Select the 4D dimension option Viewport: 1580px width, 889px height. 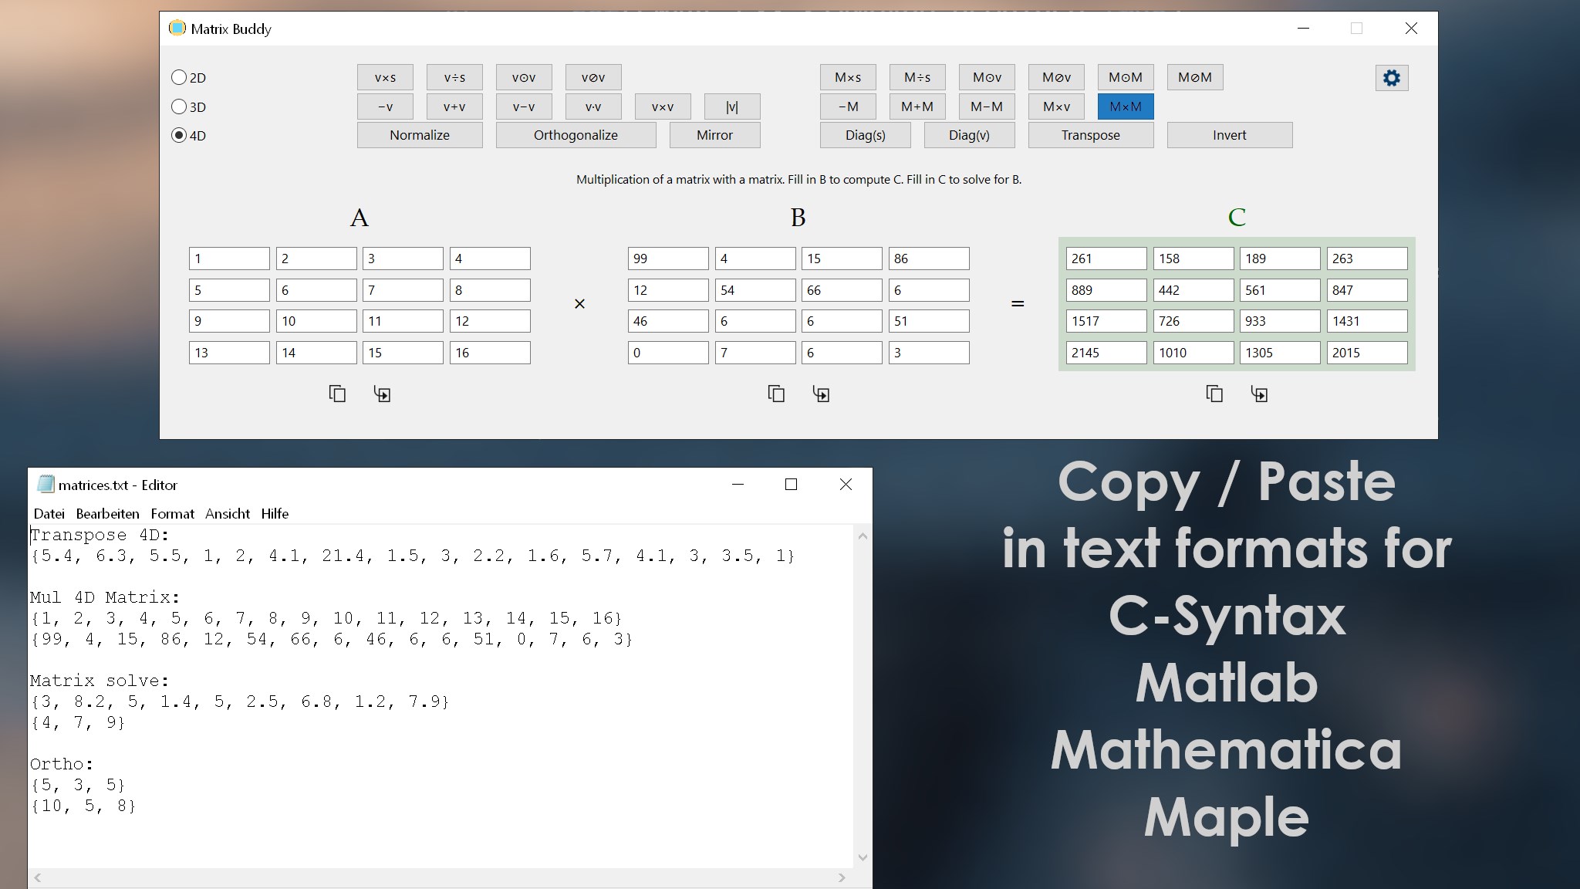click(x=179, y=135)
